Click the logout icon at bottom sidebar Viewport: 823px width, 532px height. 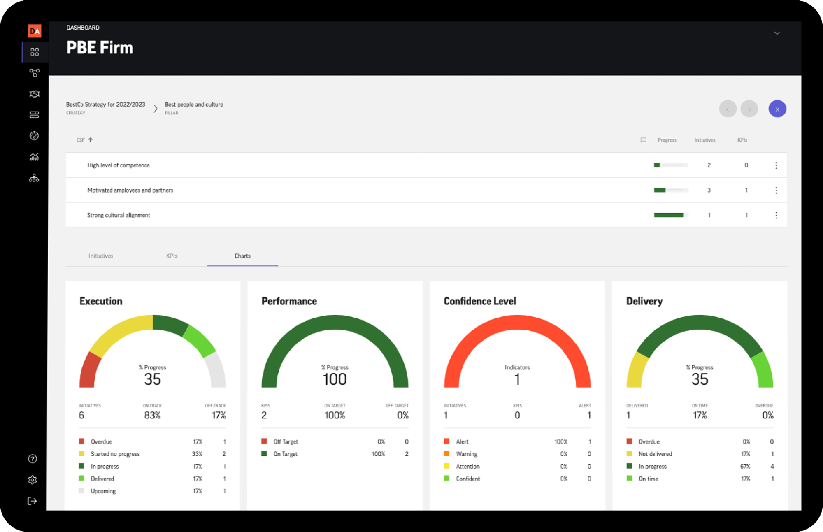tap(33, 502)
